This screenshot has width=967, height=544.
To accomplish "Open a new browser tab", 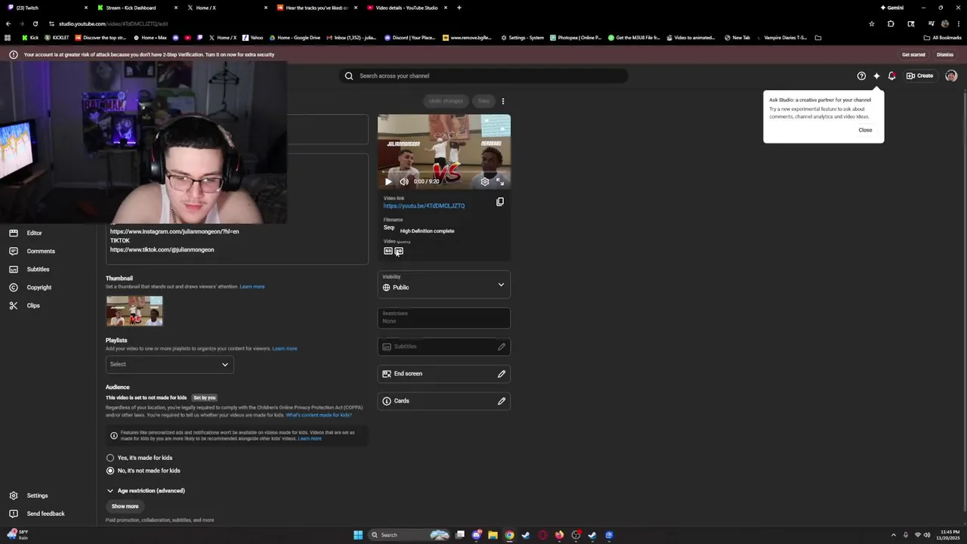I will point(459,8).
